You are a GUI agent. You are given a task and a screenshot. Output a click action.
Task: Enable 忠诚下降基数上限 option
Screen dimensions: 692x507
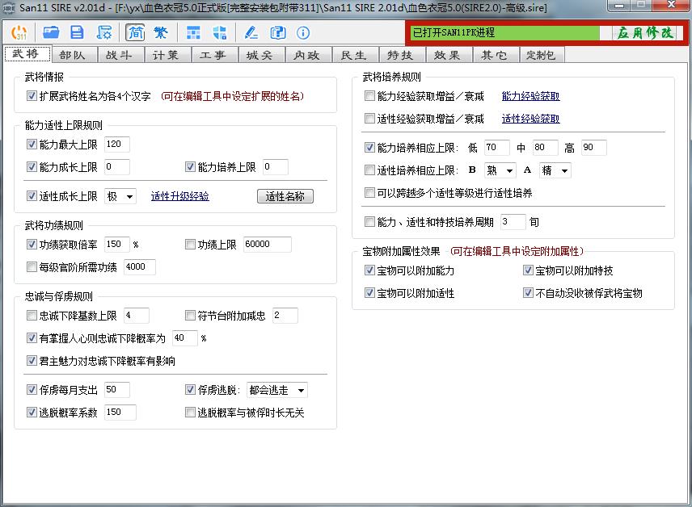coord(31,316)
